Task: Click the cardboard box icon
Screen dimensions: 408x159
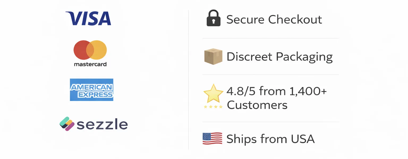Action: click(x=213, y=56)
